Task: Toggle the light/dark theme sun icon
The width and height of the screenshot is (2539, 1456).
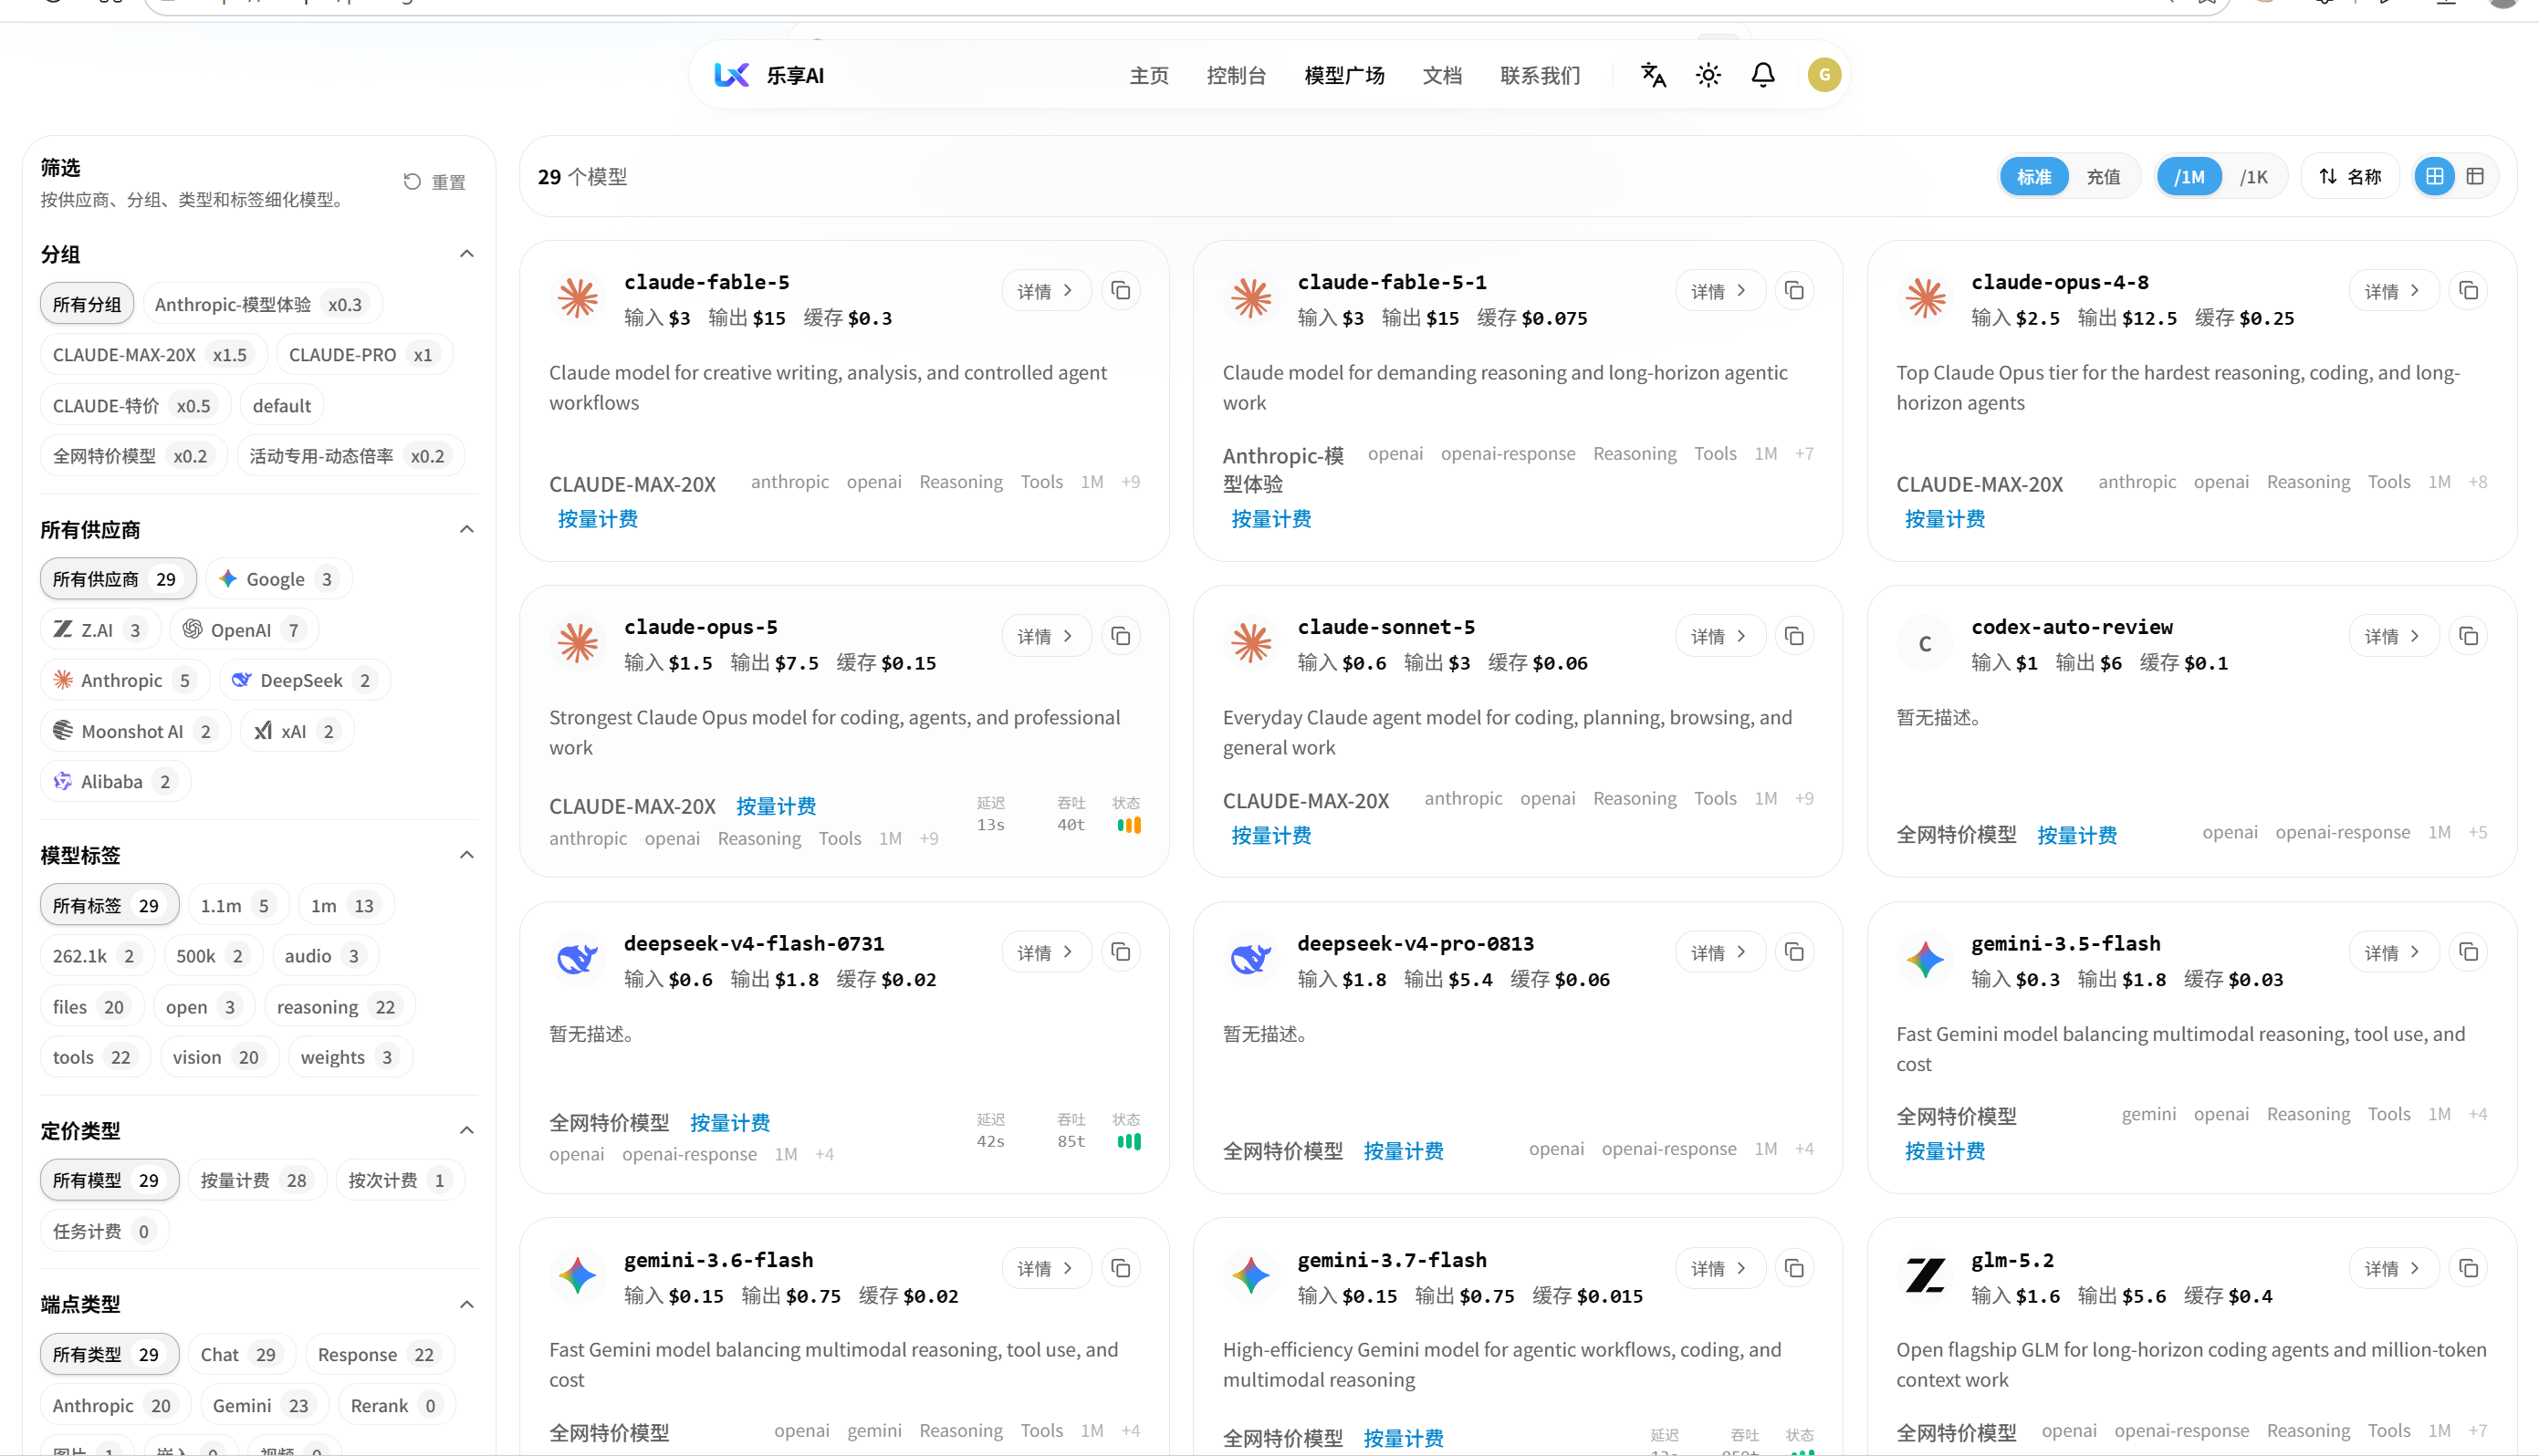Action: pos(1708,75)
